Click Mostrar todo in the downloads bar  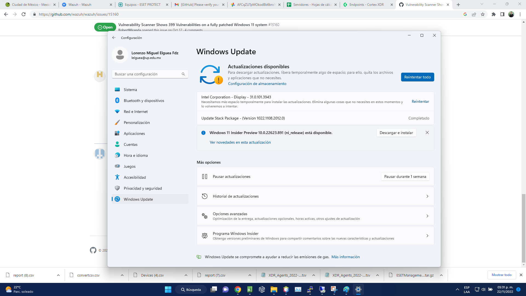click(x=502, y=275)
